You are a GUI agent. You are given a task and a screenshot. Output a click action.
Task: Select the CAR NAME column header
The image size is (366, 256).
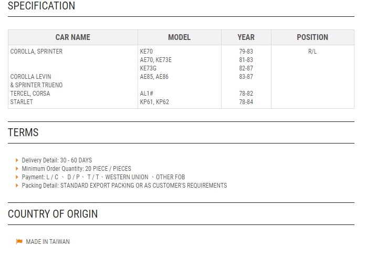[x=73, y=37]
